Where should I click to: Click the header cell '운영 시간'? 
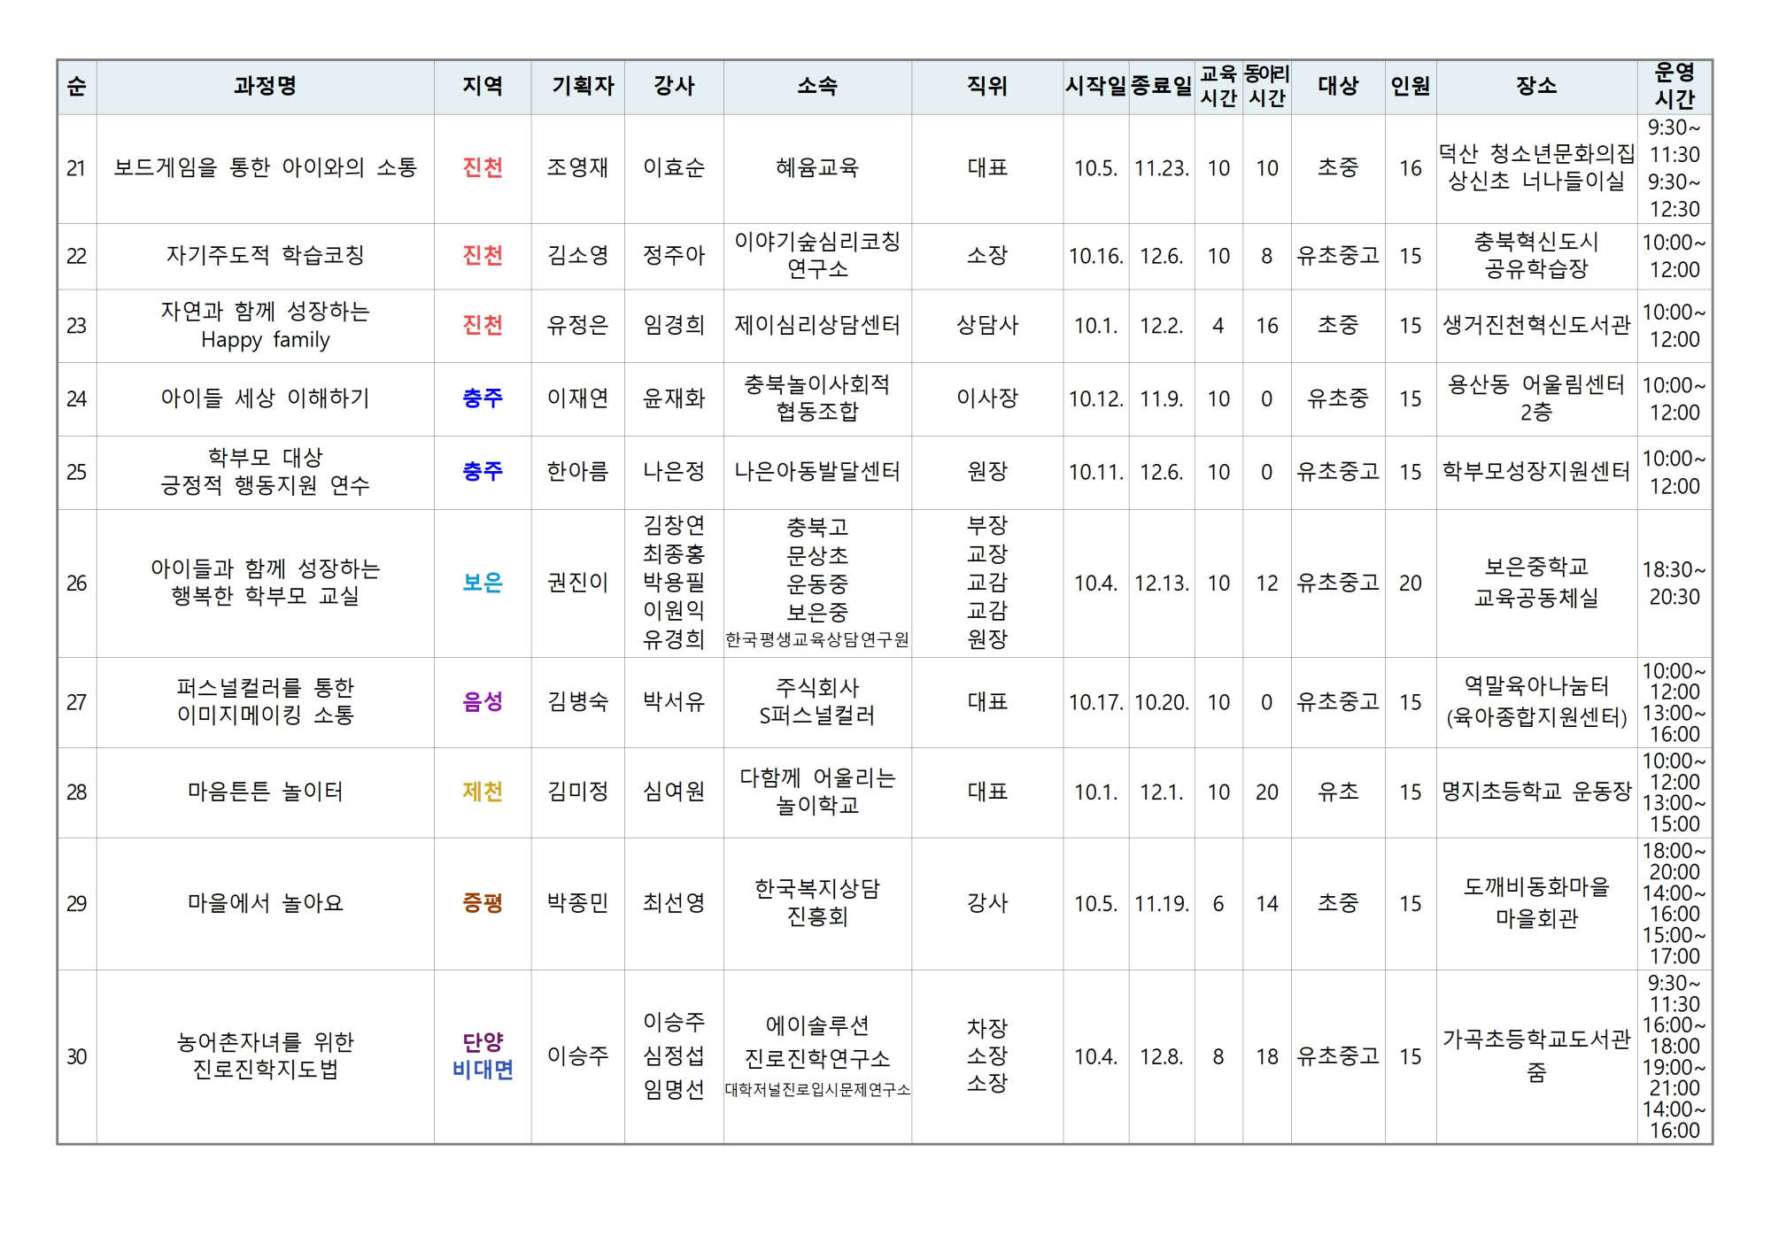point(1674,87)
